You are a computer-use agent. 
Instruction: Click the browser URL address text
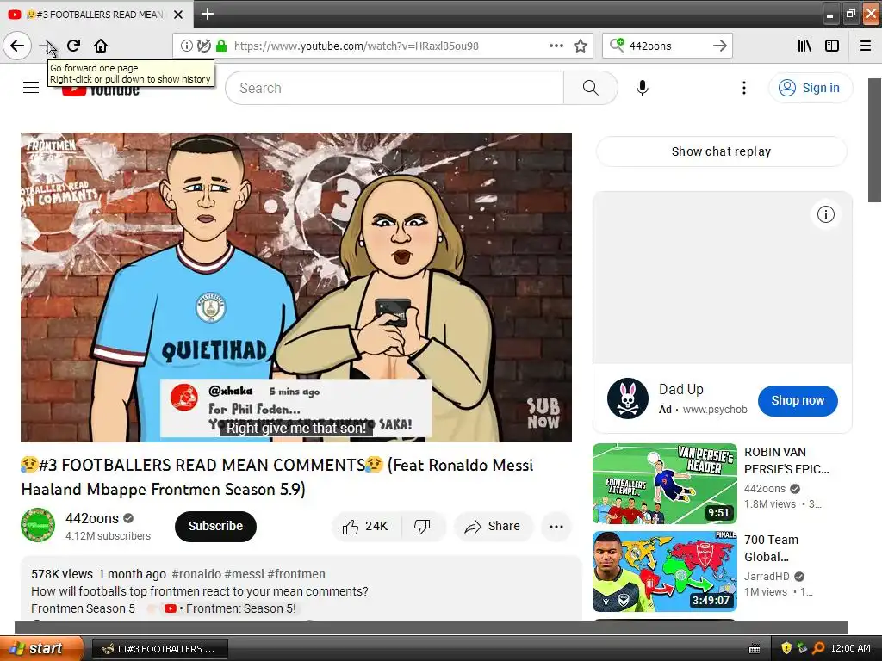tap(356, 46)
